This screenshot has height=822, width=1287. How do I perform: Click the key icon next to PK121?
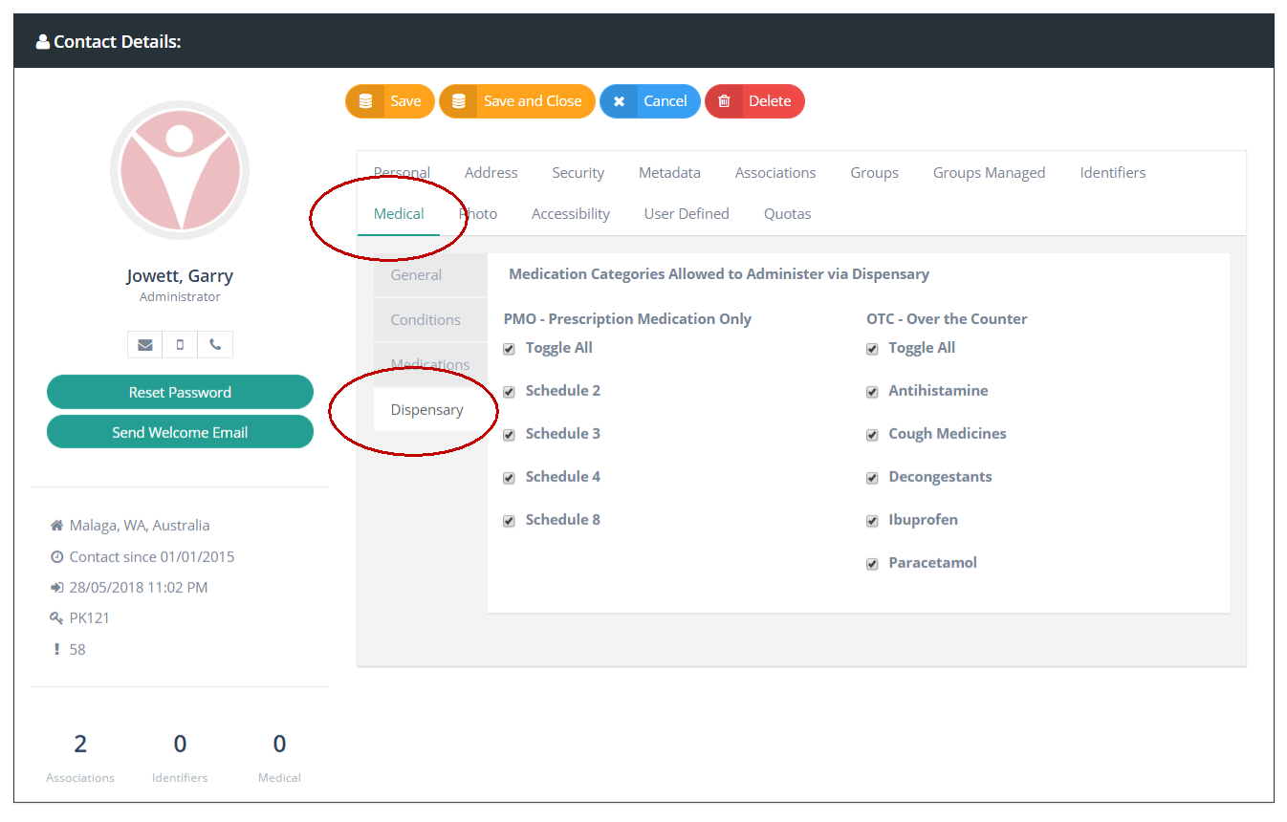[x=56, y=618]
